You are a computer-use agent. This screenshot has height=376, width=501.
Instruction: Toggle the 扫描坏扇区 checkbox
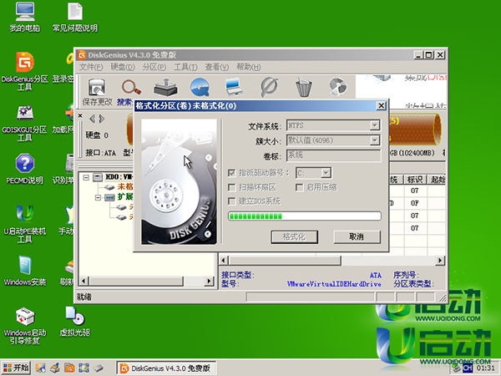232,187
